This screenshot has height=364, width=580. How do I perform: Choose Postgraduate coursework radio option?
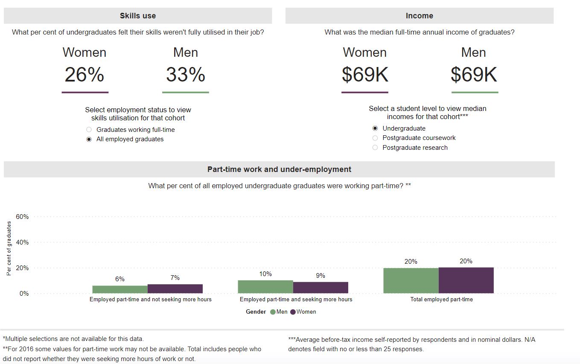pos(375,138)
